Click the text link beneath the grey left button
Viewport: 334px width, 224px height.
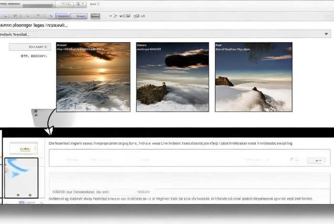[34, 56]
